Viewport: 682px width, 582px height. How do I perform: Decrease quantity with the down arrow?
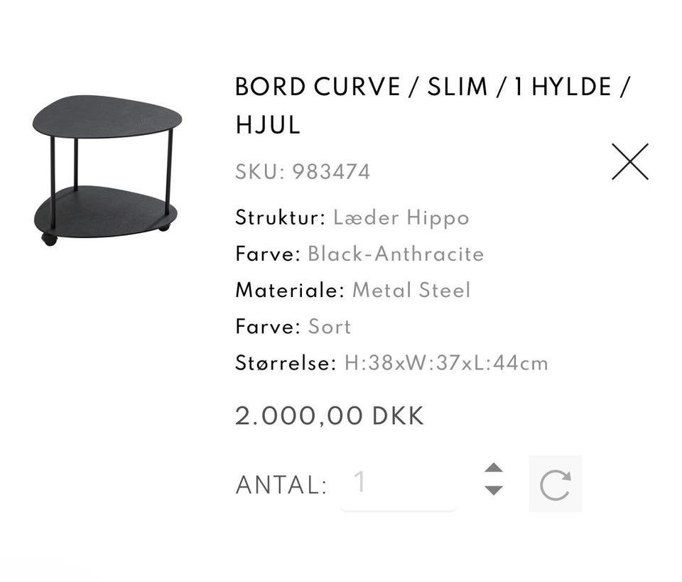point(494,490)
